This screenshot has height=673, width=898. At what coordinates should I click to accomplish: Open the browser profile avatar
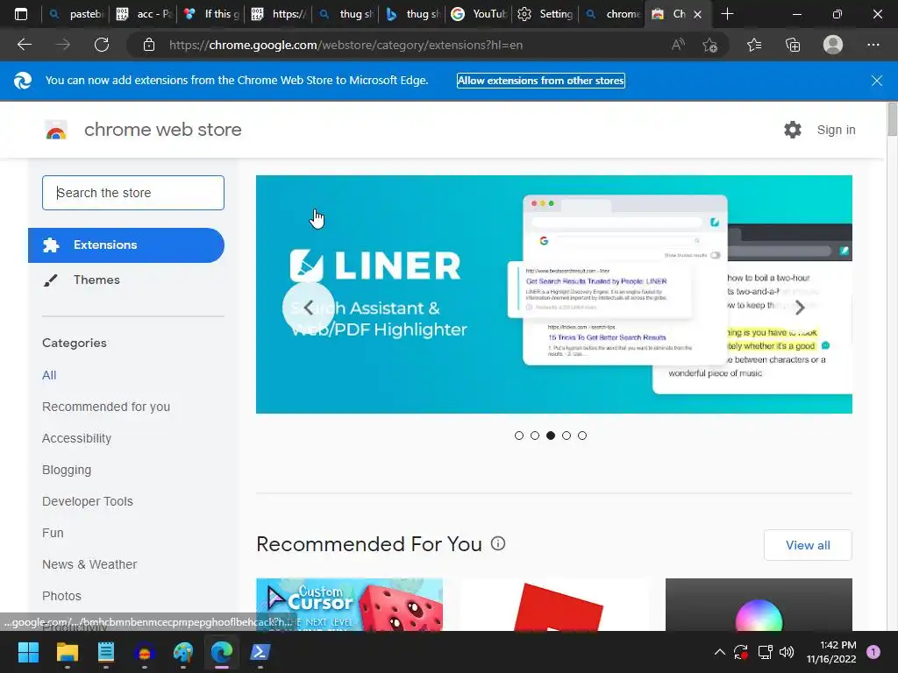(833, 45)
